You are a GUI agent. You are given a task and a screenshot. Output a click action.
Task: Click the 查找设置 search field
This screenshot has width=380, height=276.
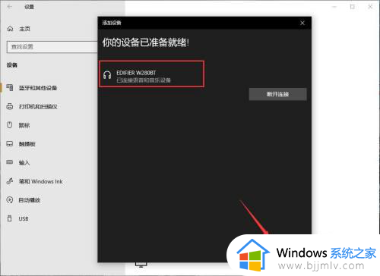pyautogui.click(x=52, y=47)
